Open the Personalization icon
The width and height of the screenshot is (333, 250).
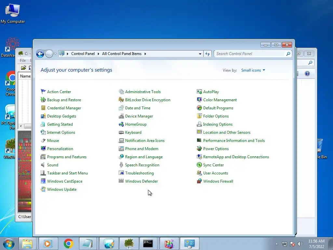point(43,148)
